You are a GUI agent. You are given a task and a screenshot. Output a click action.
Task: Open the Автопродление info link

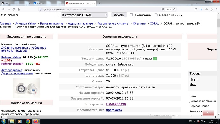click(x=12, y=70)
